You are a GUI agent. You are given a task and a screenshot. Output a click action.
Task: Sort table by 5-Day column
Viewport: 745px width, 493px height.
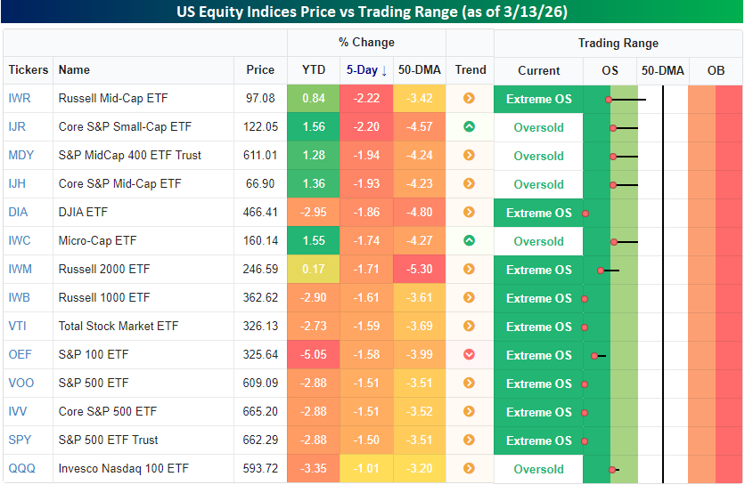pyautogui.click(x=365, y=70)
